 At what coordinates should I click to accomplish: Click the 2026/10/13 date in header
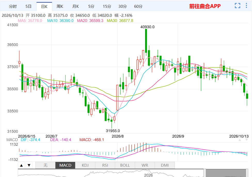13,16
